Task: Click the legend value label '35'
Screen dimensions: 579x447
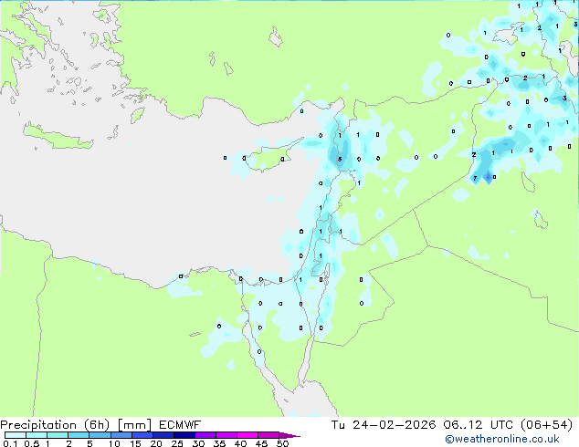Action: 219,443
